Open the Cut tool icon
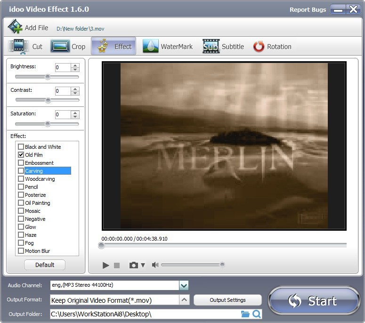The height and width of the screenshot is (323, 365). coord(19,47)
